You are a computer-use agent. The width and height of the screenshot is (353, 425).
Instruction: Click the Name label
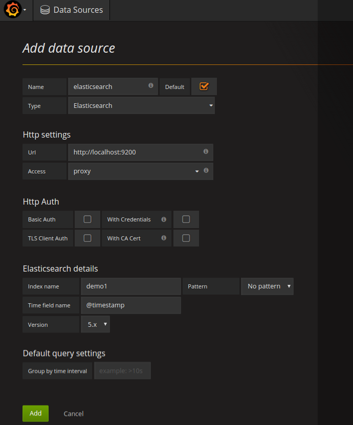(45, 87)
